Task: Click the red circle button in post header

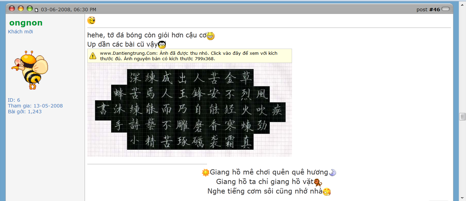Action: pos(12,9)
